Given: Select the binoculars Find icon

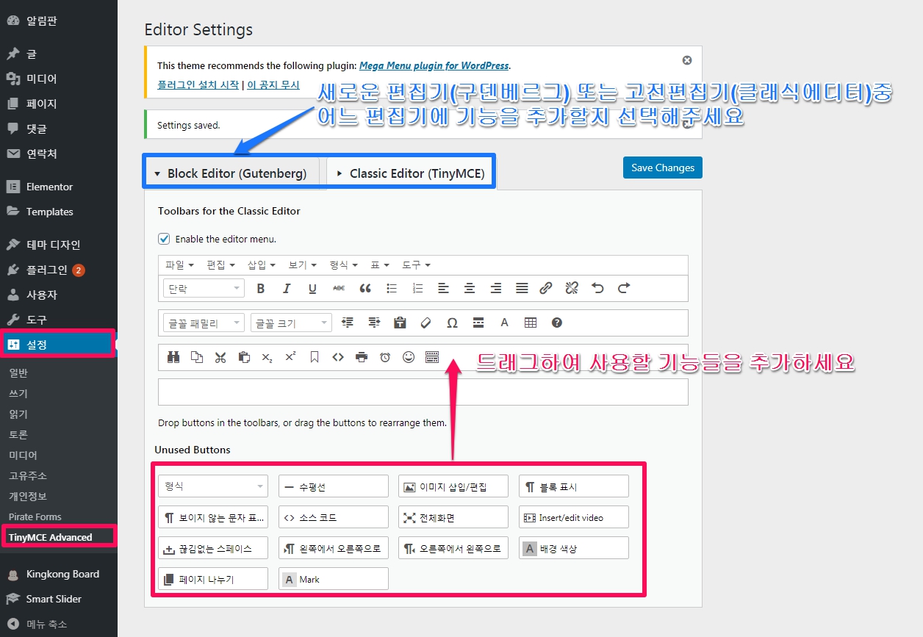Looking at the screenshot, I should click(173, 357).
